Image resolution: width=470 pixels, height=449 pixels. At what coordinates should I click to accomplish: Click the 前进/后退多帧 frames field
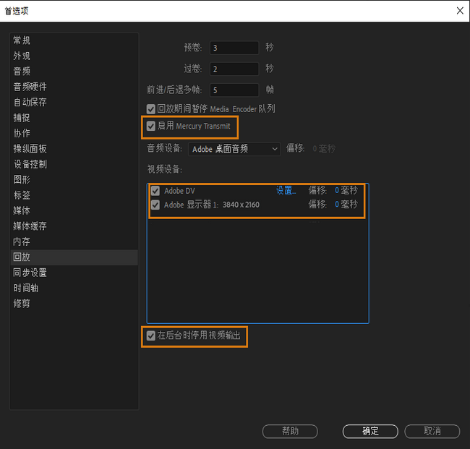(234, 90)
